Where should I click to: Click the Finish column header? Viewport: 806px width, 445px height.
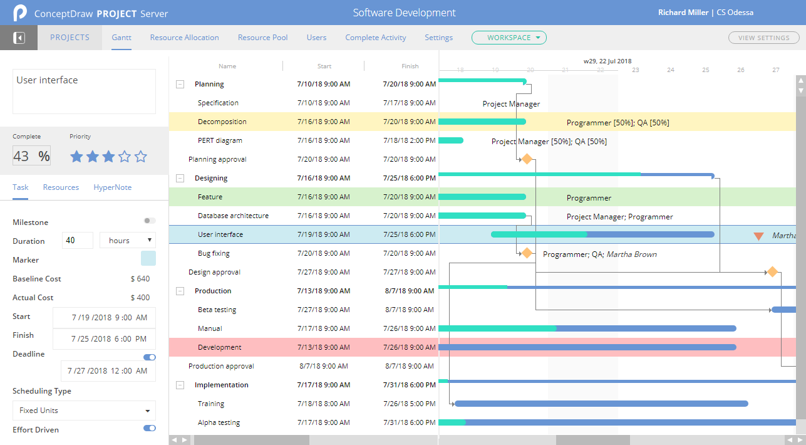point(410,66)
